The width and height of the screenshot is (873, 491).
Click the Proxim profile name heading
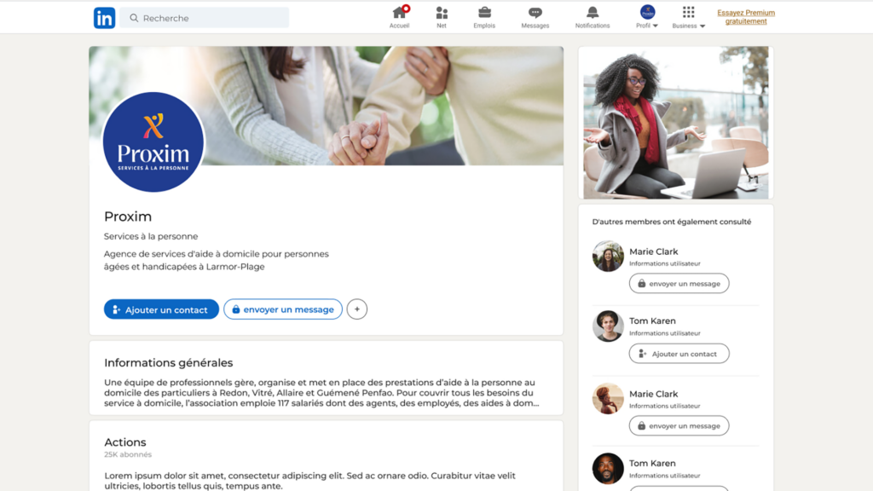(x=128, y=217)
